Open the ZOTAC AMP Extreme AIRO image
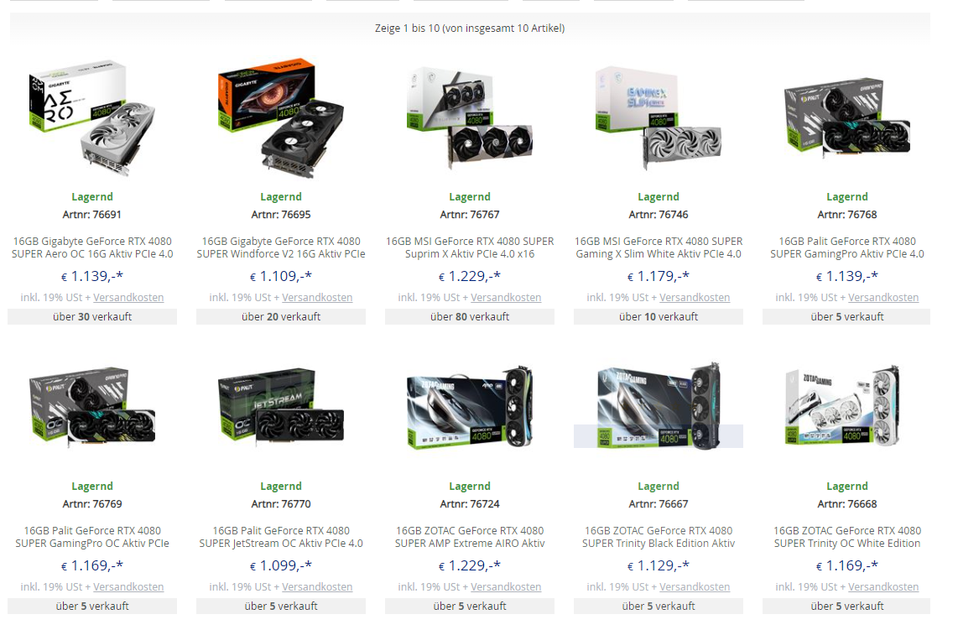The width and height of the screenshot is (958, 630). (x=470, y=406)
